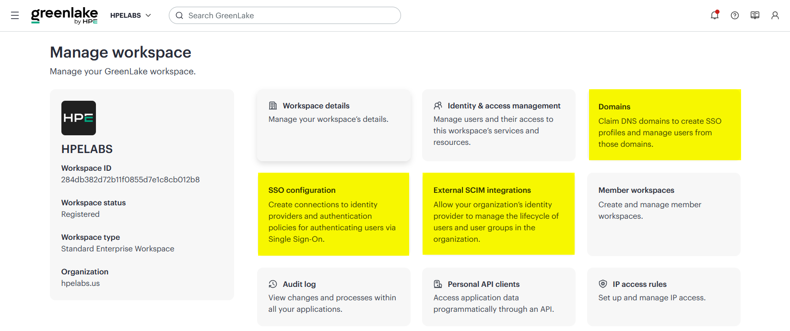Click the Manage workspace page heading
790x331 pixels.
(x=120, y=52)
